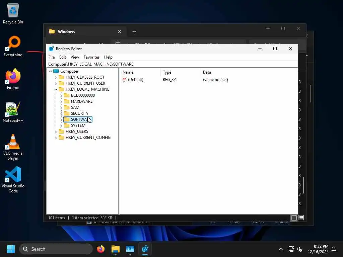Collapse the HKEY_LOCAL_MACHINE node
The width and height of the screenshot is (343, 257).
(x=56, y=89)
